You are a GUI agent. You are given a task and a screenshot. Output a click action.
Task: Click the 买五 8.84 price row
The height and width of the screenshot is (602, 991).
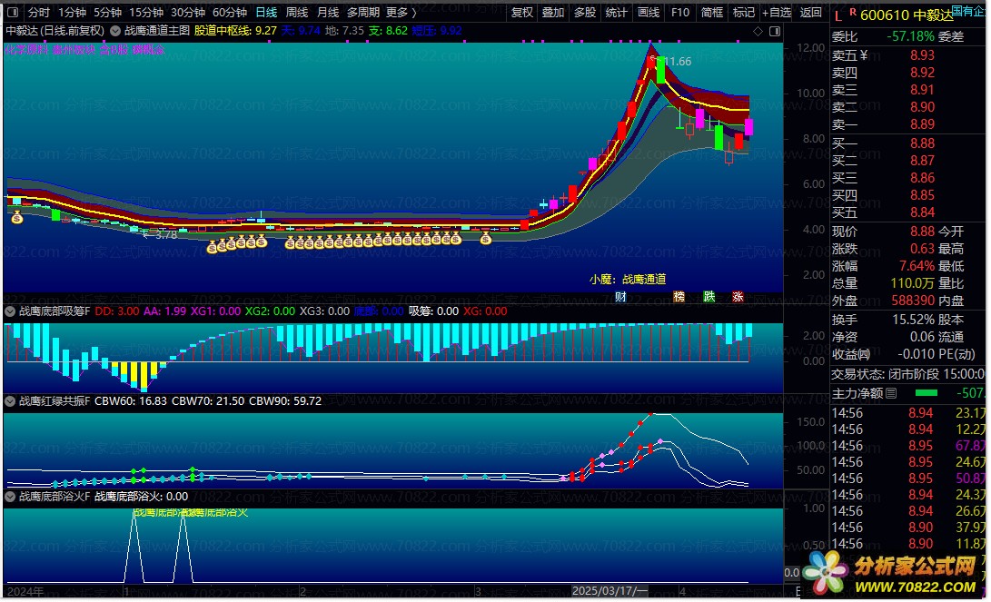(x=907, y=212)
